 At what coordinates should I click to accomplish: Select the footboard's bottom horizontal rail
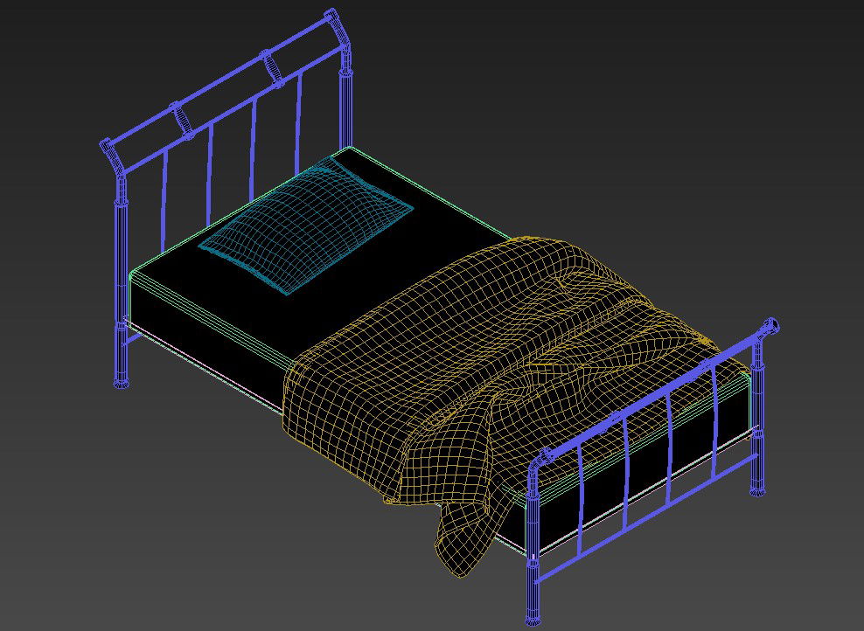pyautogui.click(x=647, y=517)
